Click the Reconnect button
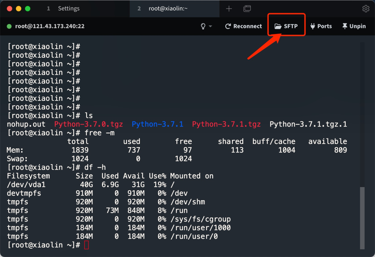This screenshot has width=375, height=257. (243, 26)
